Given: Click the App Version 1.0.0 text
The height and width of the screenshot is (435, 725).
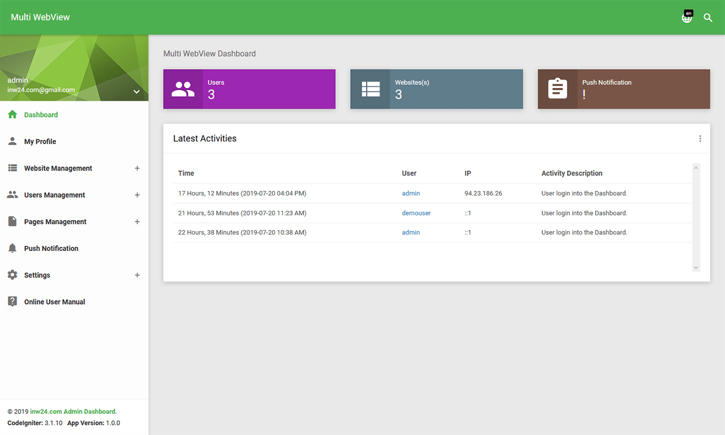Looking at the screenshot, I should click(x=93, y=423).
